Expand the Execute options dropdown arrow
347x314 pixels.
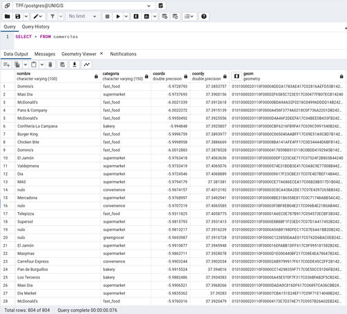pos(126,17)
